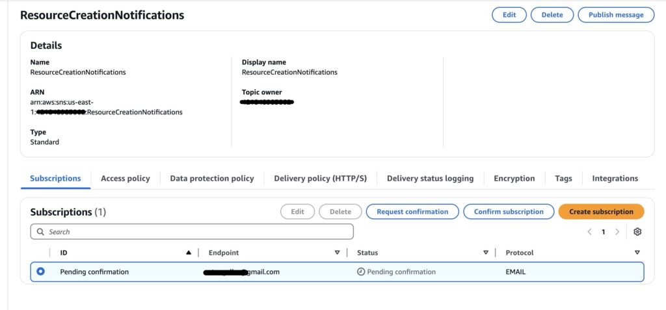The image size is (666, 310).
Task: Open the Access policy tab
Action: [x=126, y=178]
